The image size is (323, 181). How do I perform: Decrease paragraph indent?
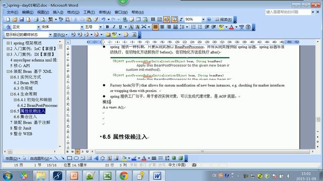[x=207, y=27]
